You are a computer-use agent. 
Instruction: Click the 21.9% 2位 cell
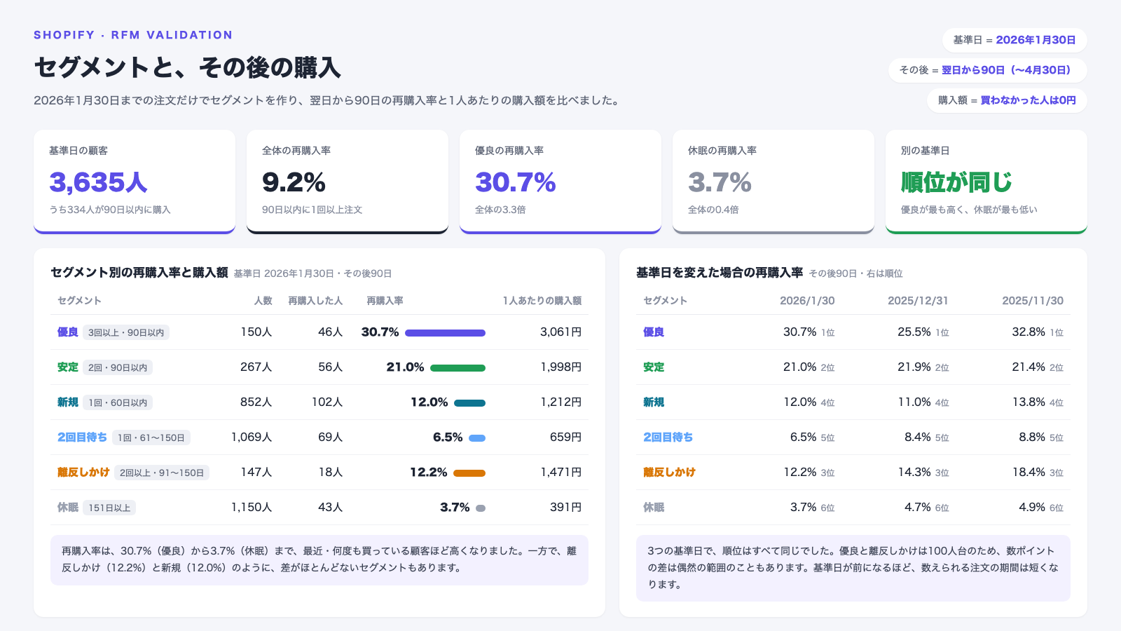tap(923, 367)
